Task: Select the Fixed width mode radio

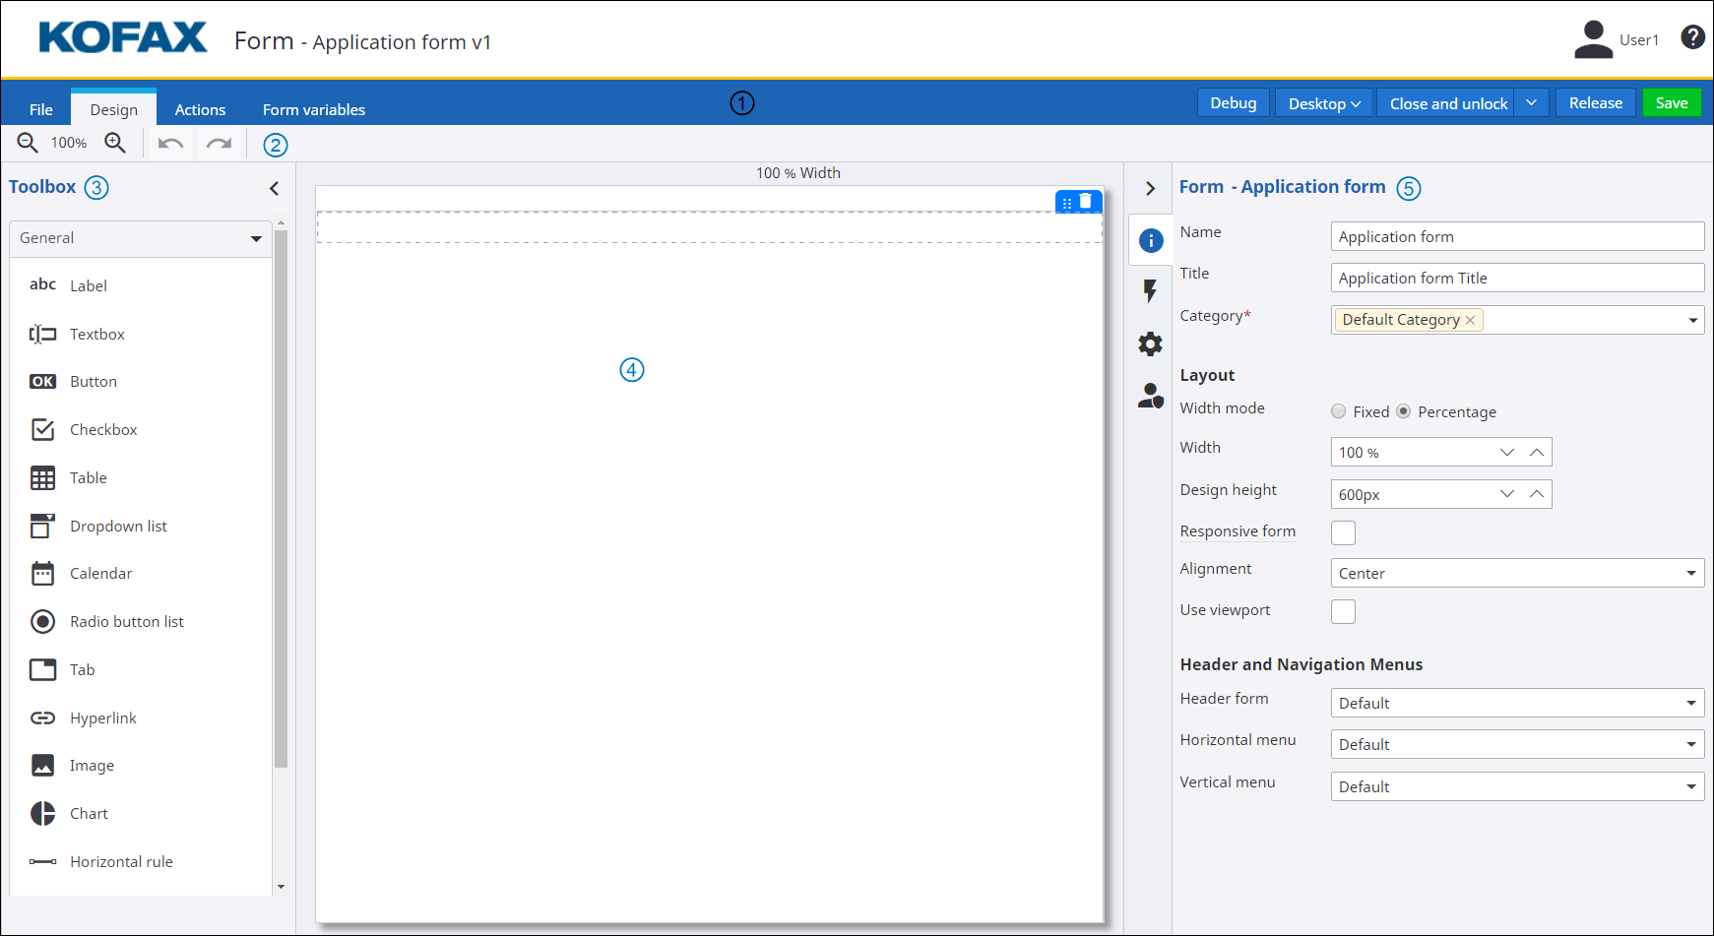Action: (1338, 411)
